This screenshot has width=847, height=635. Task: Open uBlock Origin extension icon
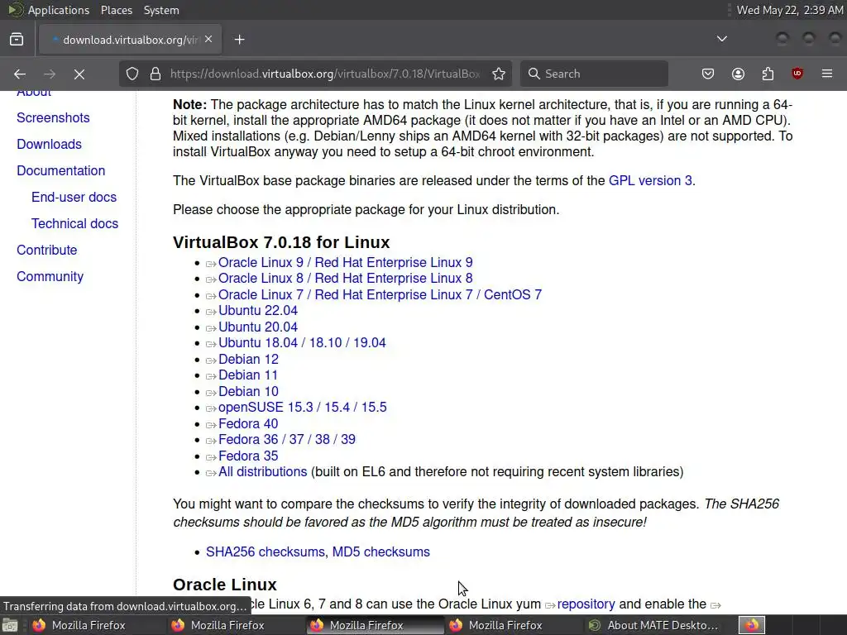(x=797, y=74)
